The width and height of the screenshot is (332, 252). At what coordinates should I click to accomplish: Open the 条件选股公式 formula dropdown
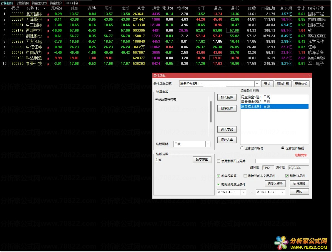(x=257, y=84)
